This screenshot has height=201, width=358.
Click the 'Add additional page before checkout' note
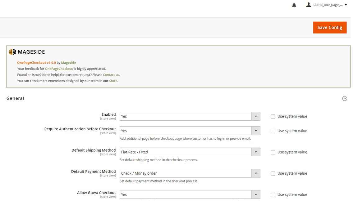coord(185,139)
